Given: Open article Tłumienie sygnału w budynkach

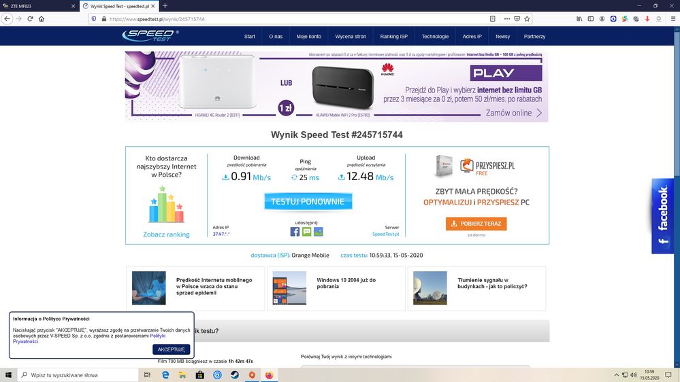Looking at the screenshot, I should pyautogui.click(x=492, y=283).
